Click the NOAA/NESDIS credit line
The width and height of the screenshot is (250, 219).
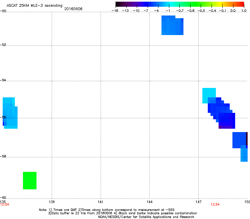coord(146,217)
